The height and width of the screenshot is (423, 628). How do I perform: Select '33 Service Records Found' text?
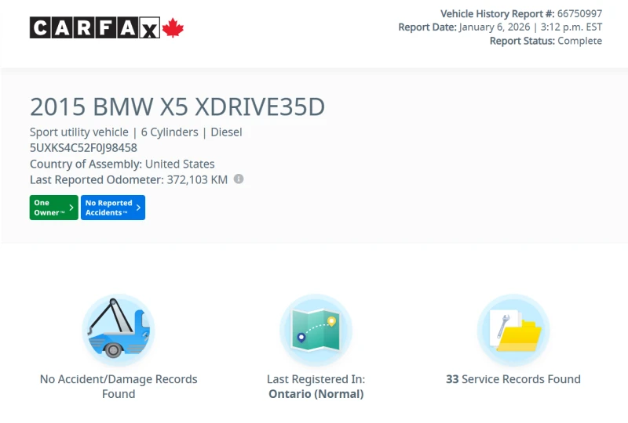pos(513,379)
